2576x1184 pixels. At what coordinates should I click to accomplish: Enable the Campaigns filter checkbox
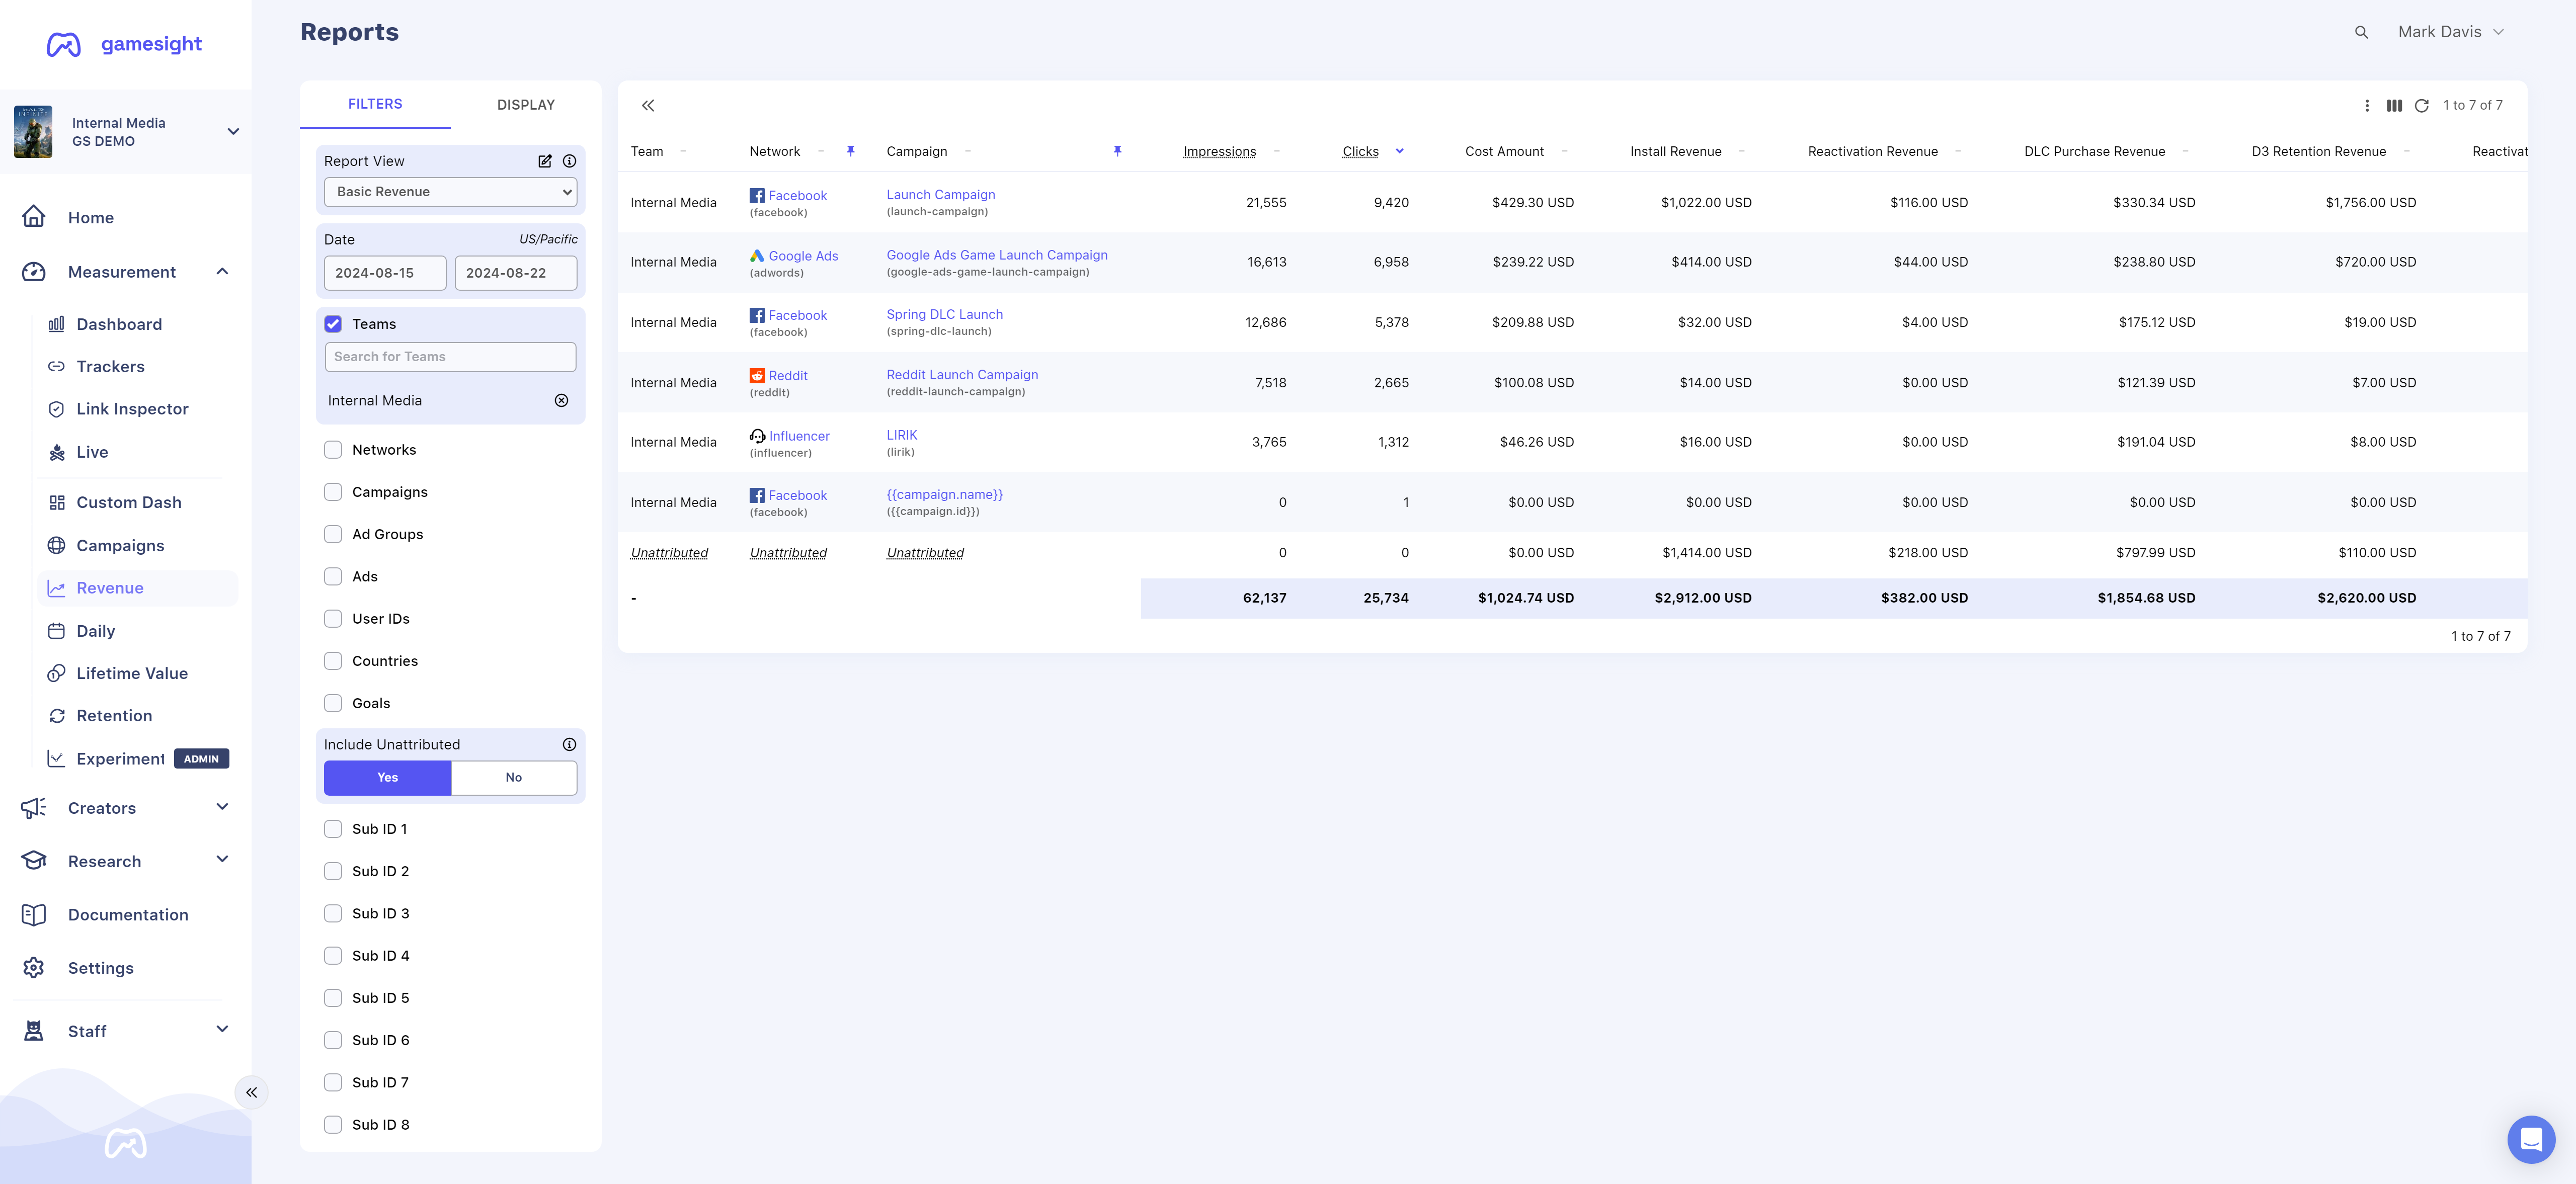[333, 492]
